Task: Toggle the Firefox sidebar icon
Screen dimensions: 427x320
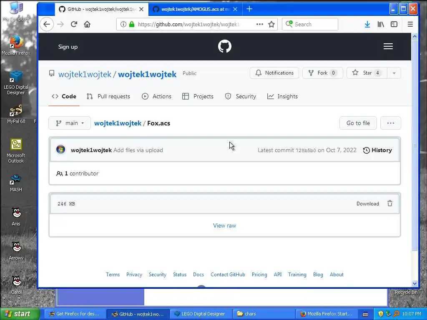Action: point(394,24)
